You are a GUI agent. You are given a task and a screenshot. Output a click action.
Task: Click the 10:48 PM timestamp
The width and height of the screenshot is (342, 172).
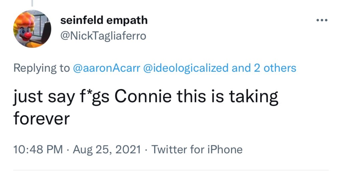pos(38,150)
